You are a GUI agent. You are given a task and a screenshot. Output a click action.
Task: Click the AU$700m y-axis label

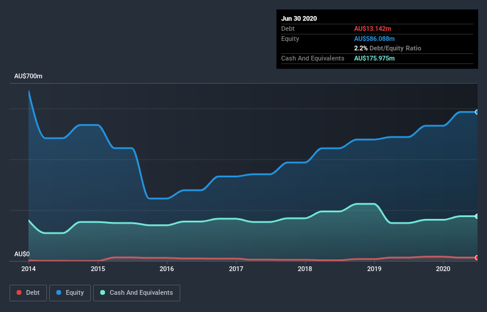pos(28,76)
